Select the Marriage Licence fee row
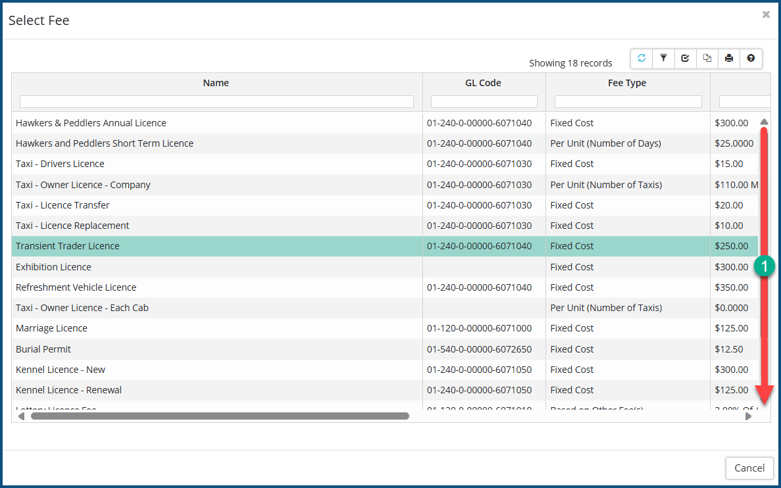The image size is (781, 488). (51, 328)
